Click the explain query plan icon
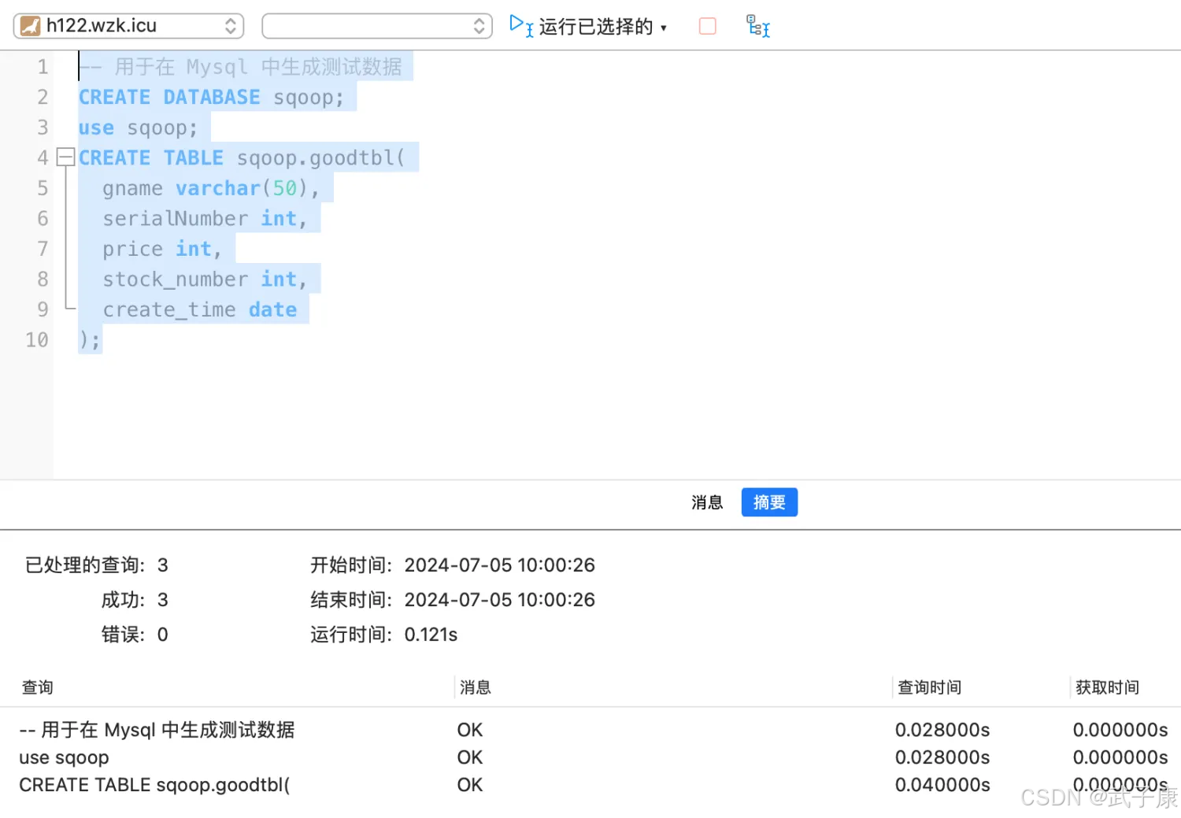 757,26
